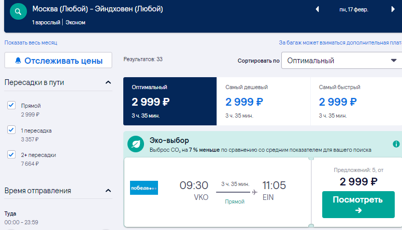Select the Самый дешевый tab
402x230 pixels.
(x=263, y=102)
